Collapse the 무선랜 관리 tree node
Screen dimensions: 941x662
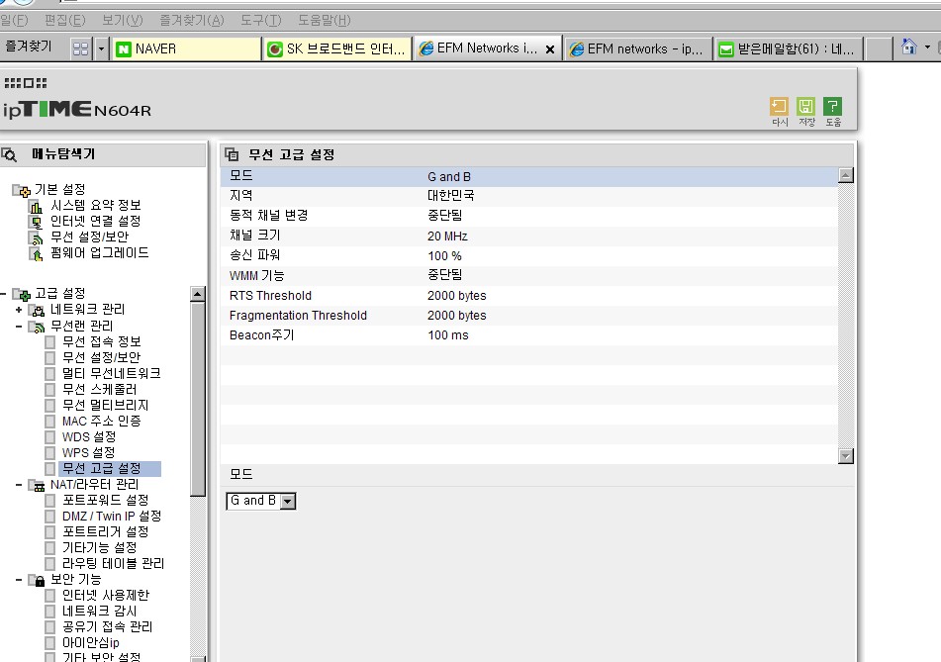coord(19,326)
